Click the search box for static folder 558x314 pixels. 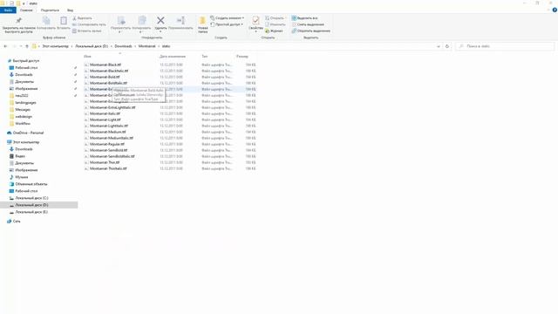tap(505, 46)
